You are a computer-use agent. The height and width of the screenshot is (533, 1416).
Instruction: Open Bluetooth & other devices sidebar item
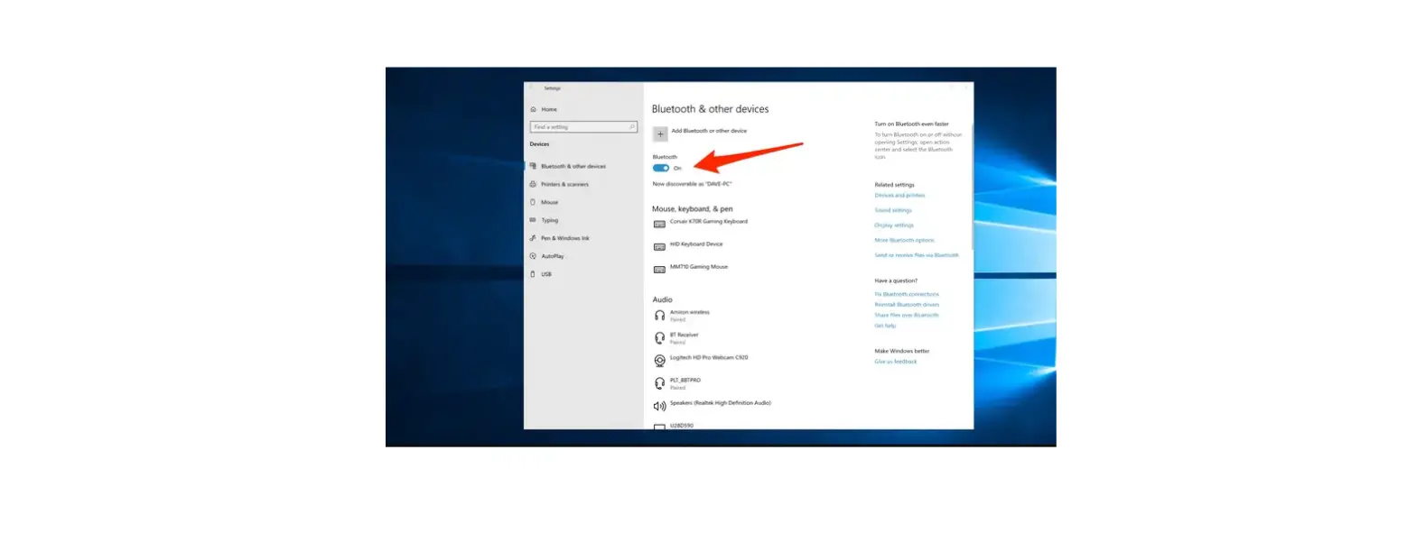[x=573, y=166]
